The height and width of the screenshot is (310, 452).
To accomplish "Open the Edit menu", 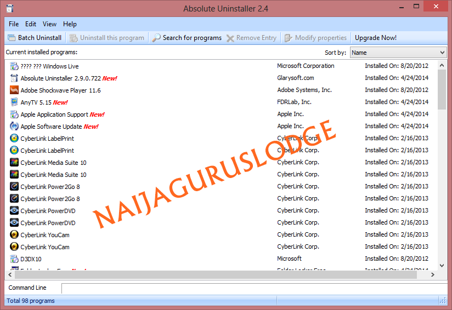I will (x=31, y=24).
